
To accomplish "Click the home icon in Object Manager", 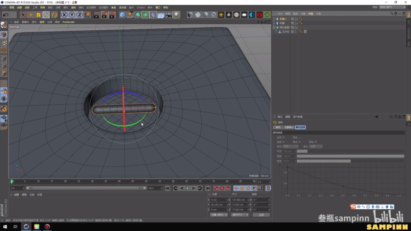I will [x=395, y=14].
